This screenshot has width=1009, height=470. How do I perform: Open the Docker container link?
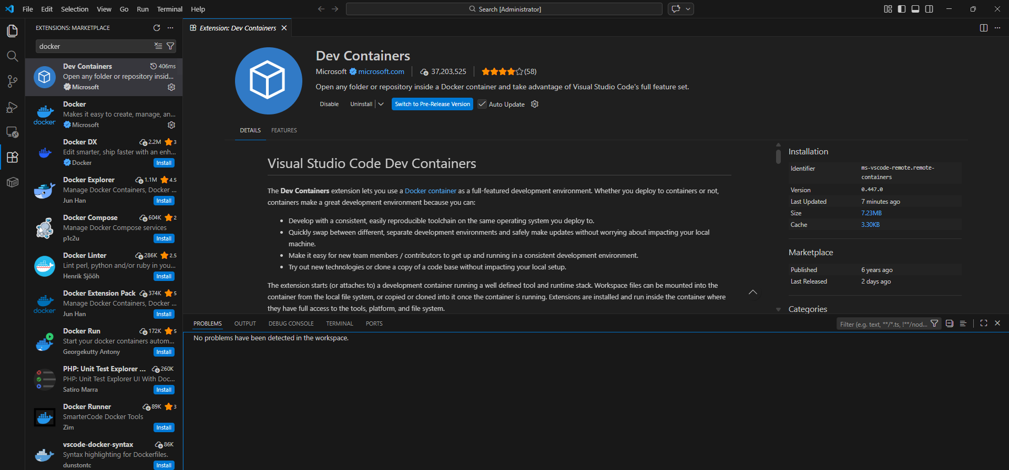click(430, 191)
